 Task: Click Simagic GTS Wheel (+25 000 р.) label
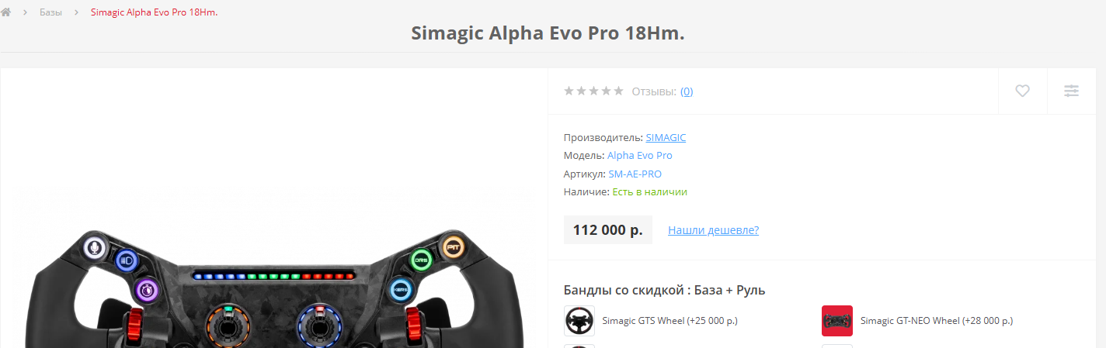(x=670, y=321)
